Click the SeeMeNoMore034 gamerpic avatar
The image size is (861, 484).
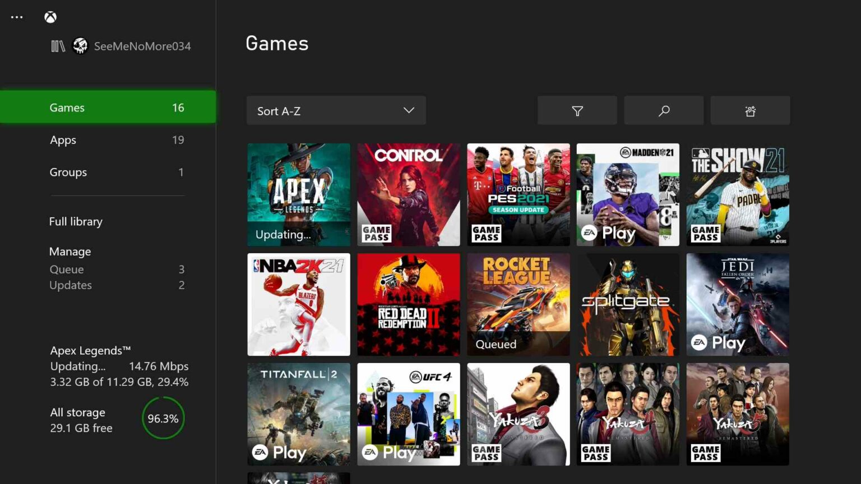80,46
